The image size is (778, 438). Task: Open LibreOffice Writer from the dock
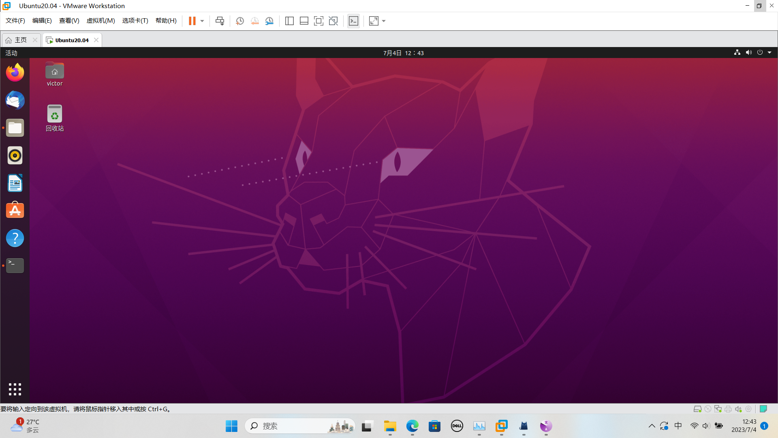pyautogui.click(x=15, y=183)
